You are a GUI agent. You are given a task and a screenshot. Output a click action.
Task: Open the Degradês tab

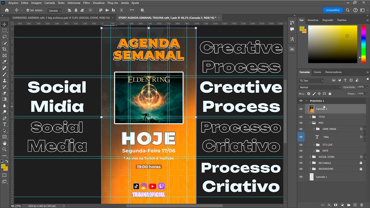click(x=328, y=20)
